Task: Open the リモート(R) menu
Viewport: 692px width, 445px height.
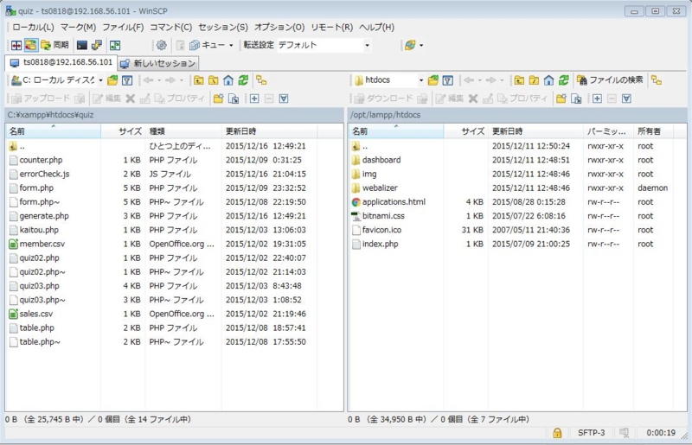Action: click(332, 28)
